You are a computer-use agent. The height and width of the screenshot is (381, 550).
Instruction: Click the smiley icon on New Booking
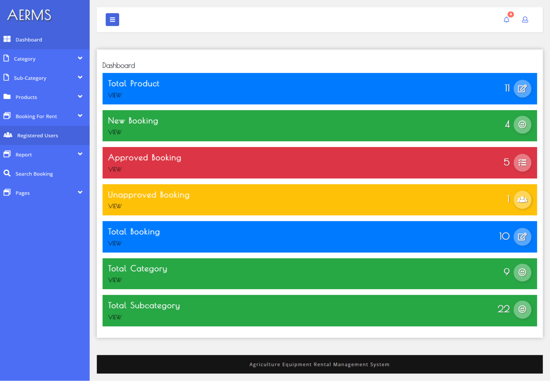pos(522,125)
